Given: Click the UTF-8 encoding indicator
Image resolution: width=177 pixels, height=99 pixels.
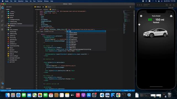Looking at the screenshot, I should (x=97, y=90).
